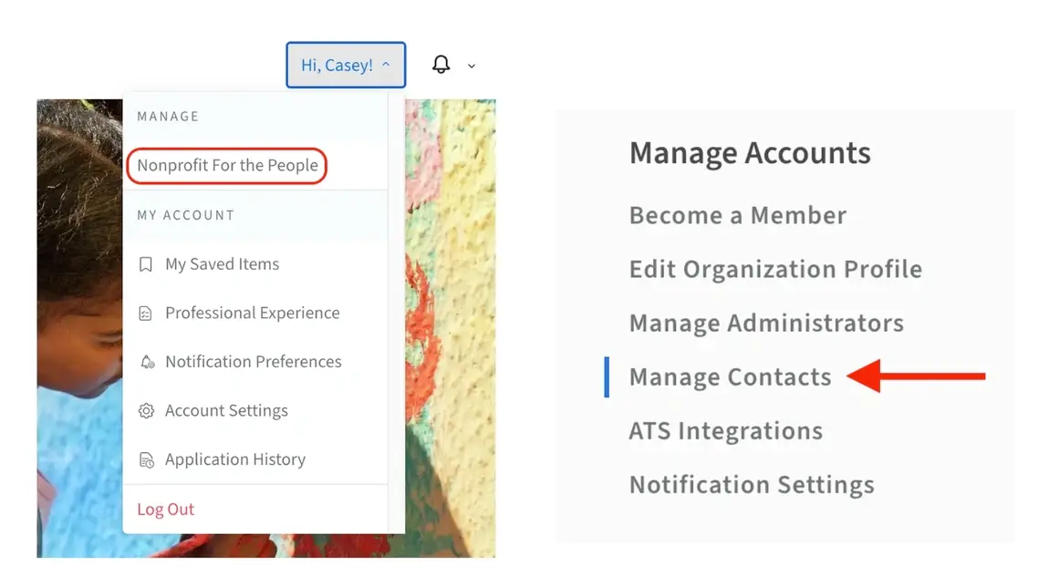Screen dimensions: 1049x587
Task: Click the Application History icon
Action: click(x=146, y=459)
